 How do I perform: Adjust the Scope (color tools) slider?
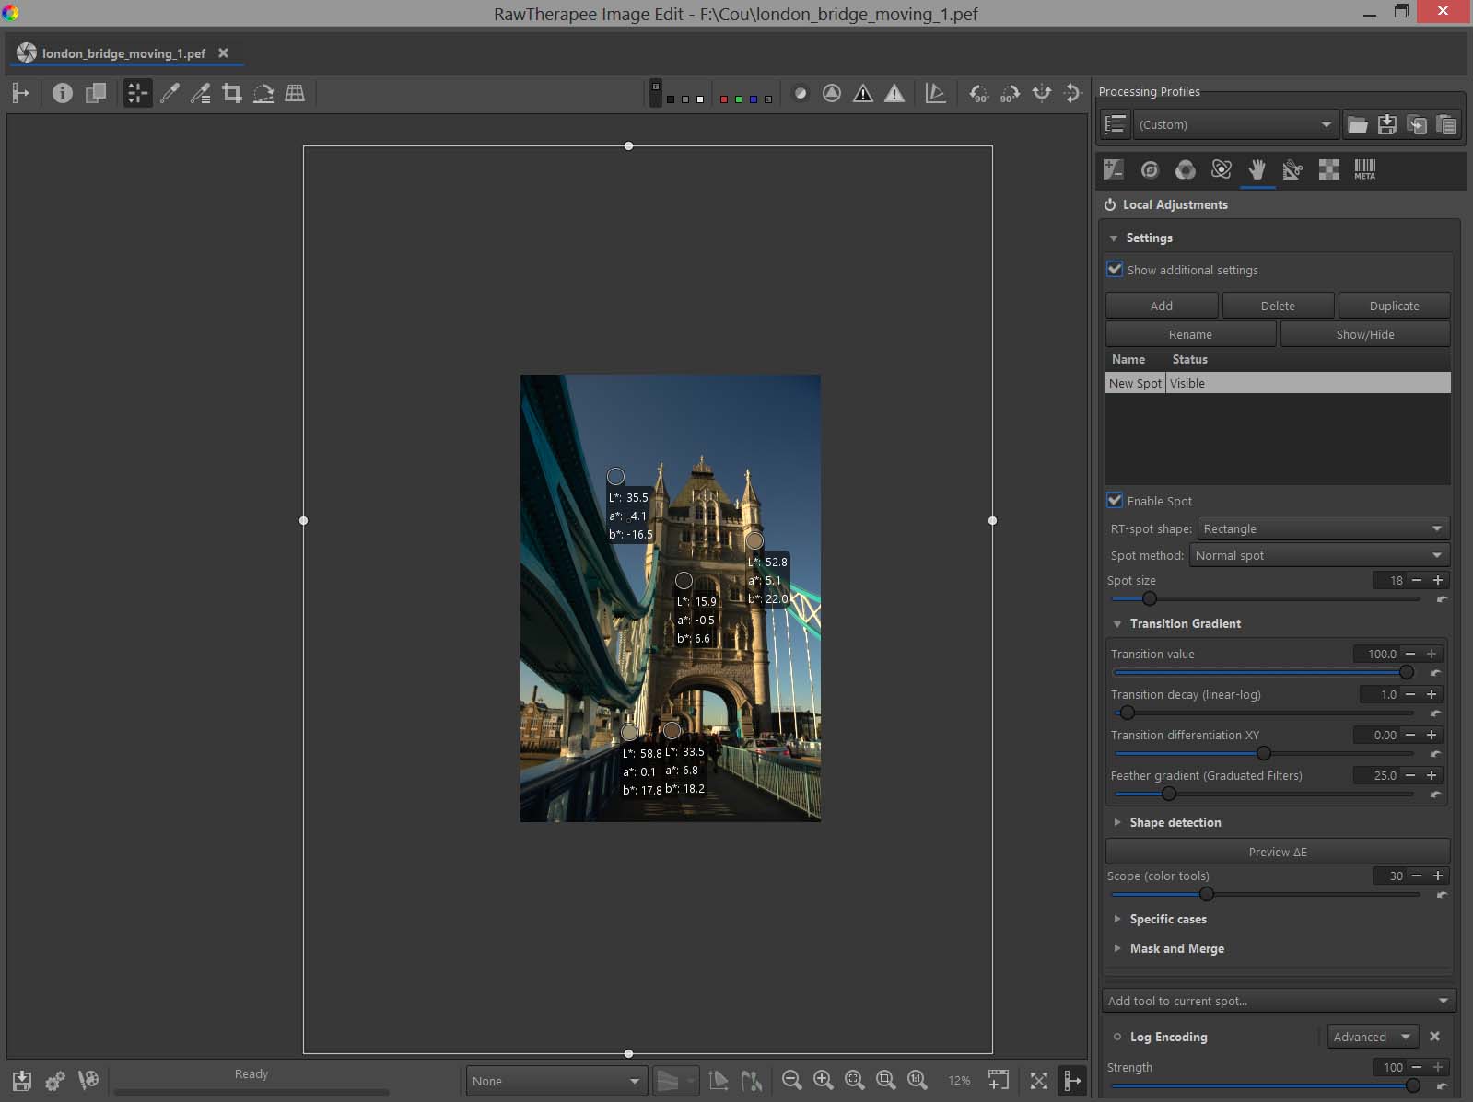pos(1206,894)
